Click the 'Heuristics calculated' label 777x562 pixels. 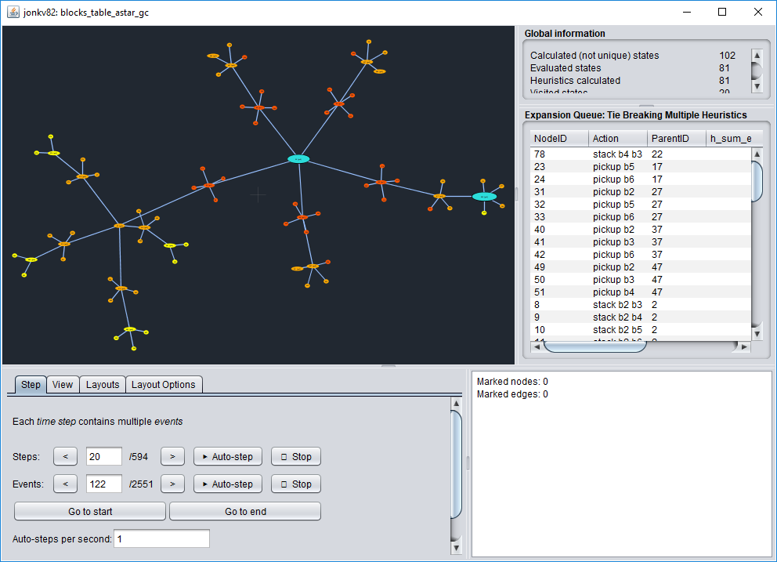tap(576, 81)
